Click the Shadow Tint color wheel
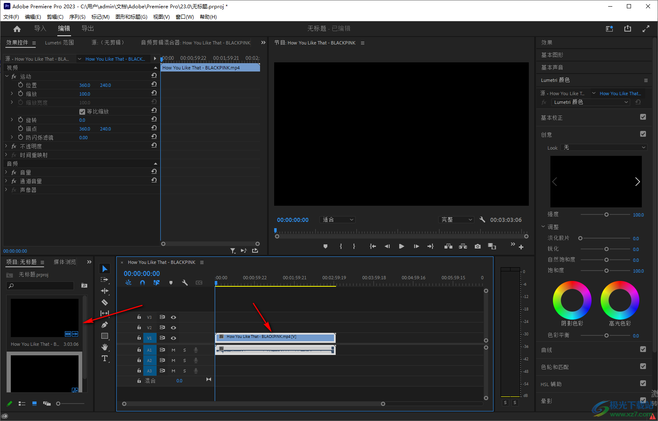This screenshot has width=658, height=421. point(572,300)
